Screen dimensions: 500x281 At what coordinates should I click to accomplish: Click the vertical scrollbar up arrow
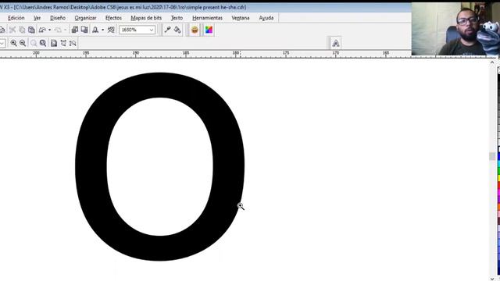[492, 62]
